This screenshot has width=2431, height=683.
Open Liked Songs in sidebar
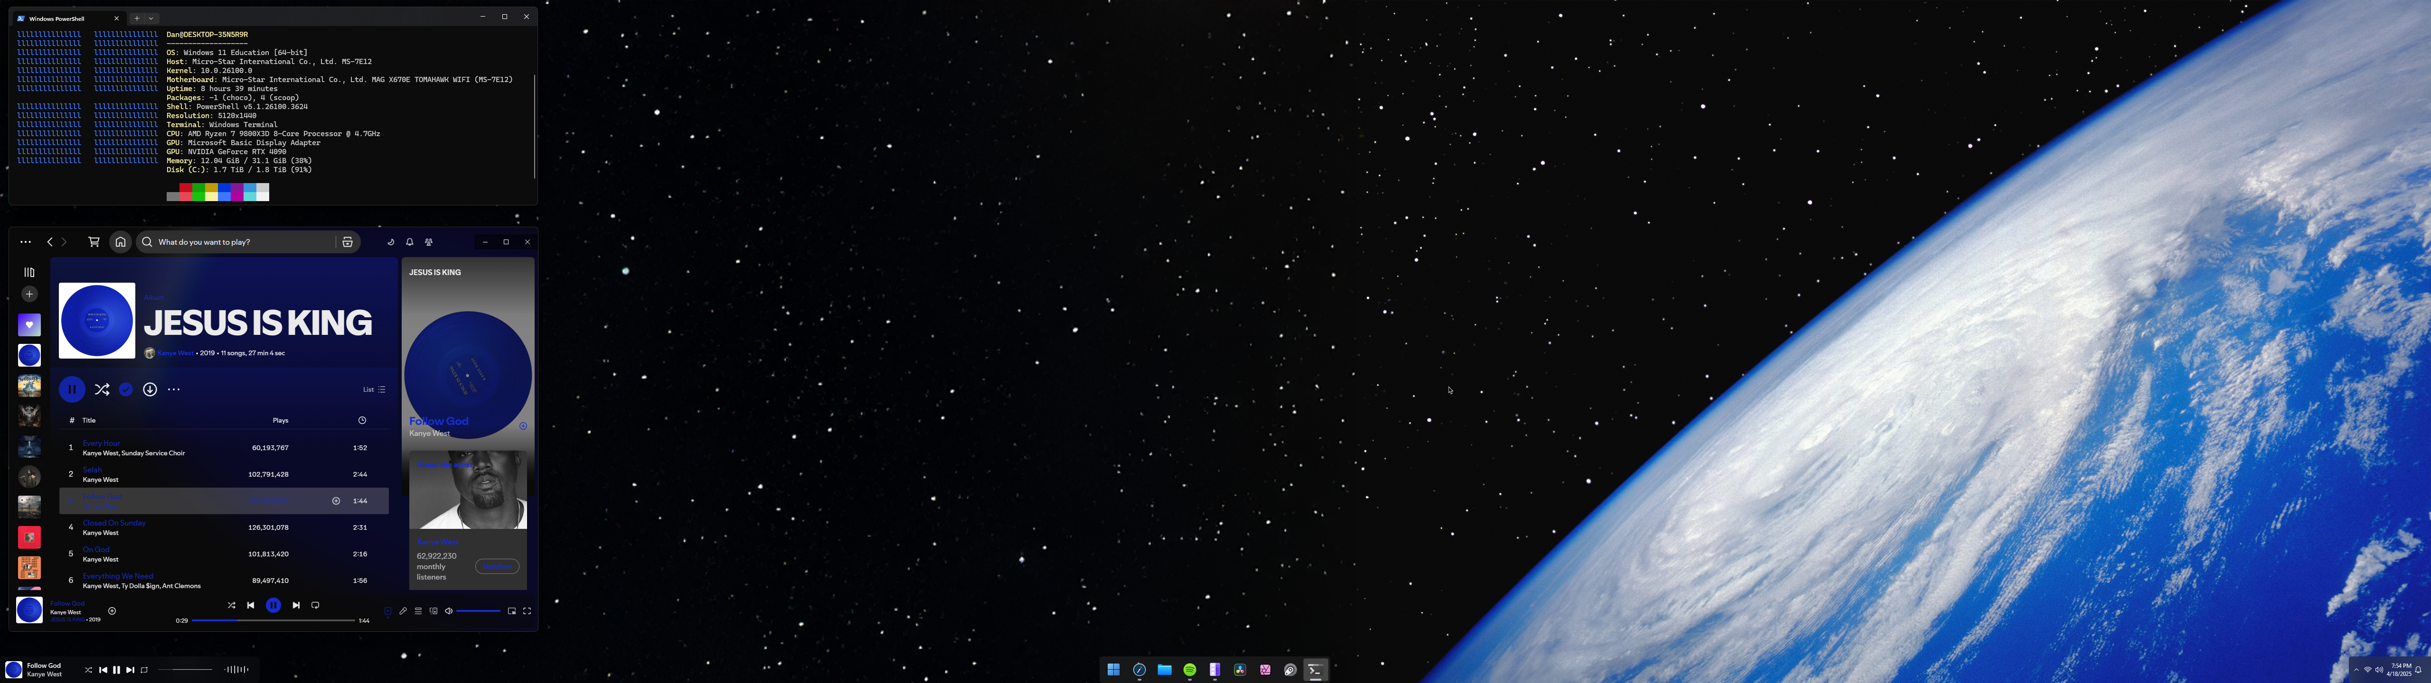click(29, 324)
